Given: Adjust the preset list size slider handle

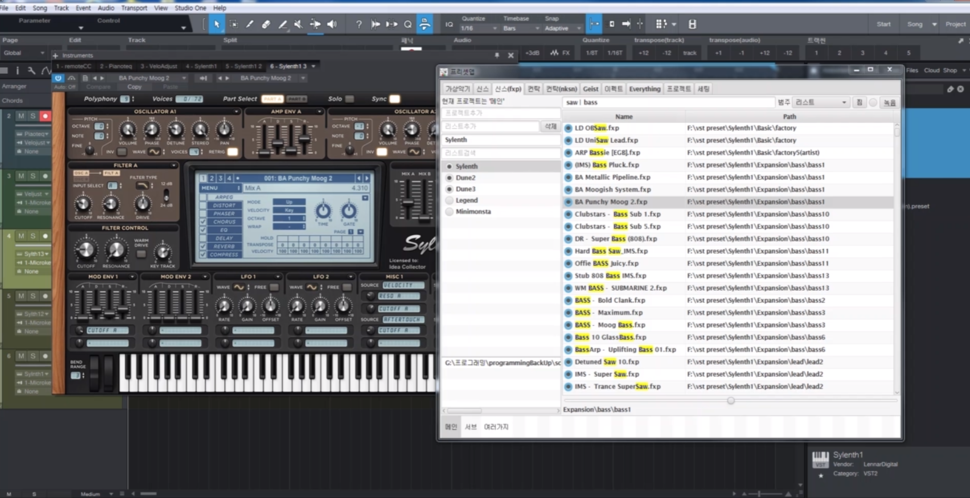Looking at the screenshot, I should point(731,401).
